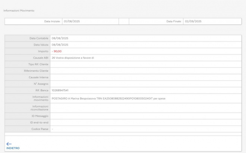The image size is (246, 153).
Task: Click the back arrow icon
Action: tap(9, 144)
